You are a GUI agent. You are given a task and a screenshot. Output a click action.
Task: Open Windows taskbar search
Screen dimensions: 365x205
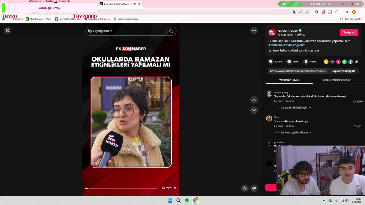(179, 200)
